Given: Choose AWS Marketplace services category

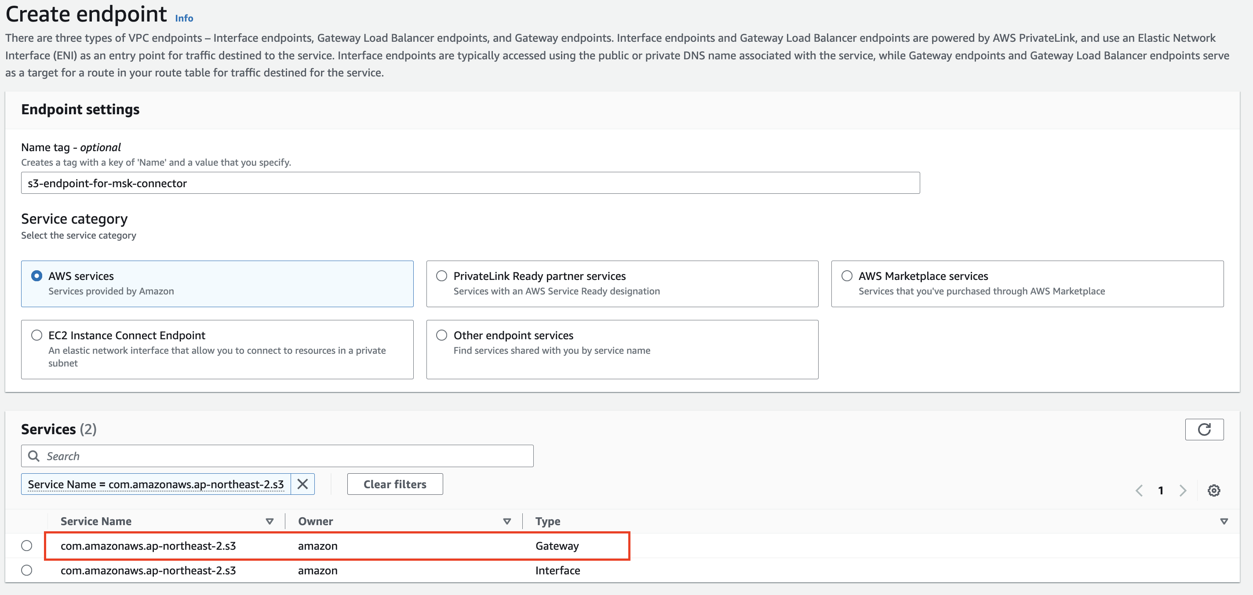Looking at the screenshot, I should [847, 276].
